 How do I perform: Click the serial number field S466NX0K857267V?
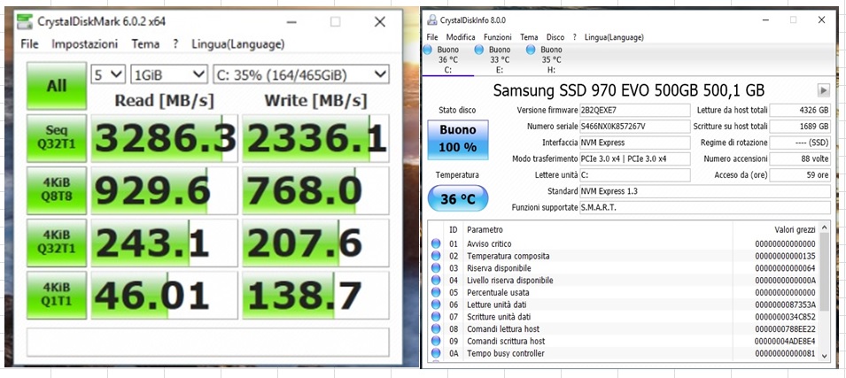click(634, 127)
